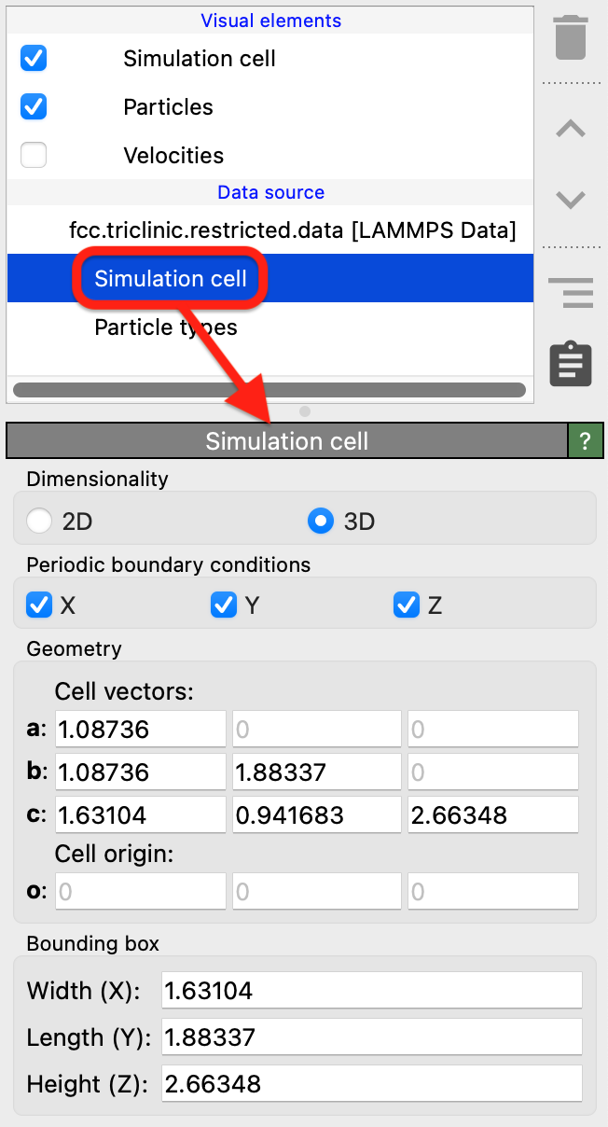Screen dimensions: 608x1127
Task: Toggle periodic boundary condition Z
Action: tap(407, 605)
